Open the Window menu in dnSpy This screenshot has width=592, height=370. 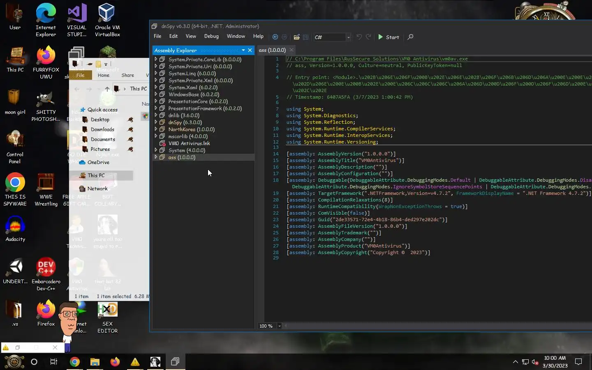(x=236, y=36)
